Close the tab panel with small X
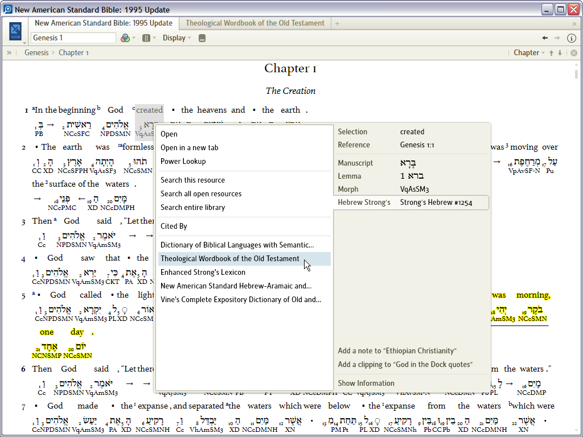 pyautogui.click(x=574, y=24)
